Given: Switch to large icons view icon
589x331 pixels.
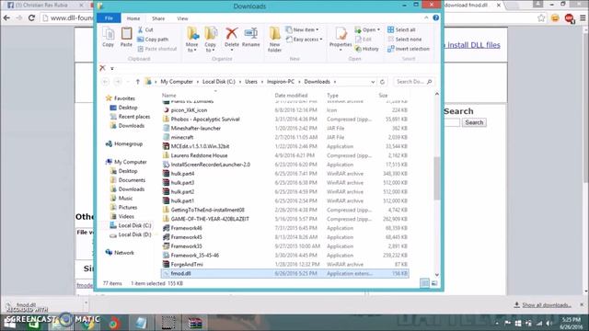Looking at the screenshot, I should pos(434,283).
